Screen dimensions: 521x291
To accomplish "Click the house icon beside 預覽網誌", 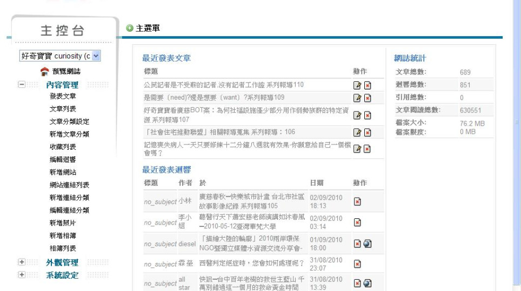I will click(45, 72).
